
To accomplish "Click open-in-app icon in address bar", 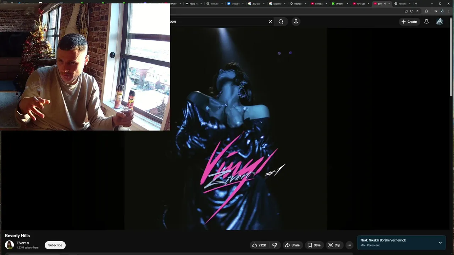I will [406, 11].
